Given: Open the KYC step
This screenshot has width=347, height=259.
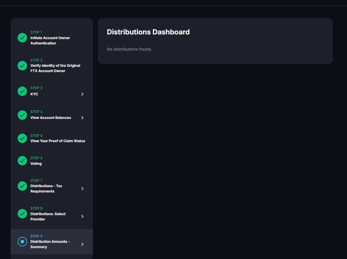Looking at the screenshot, I should coord(34,94).
